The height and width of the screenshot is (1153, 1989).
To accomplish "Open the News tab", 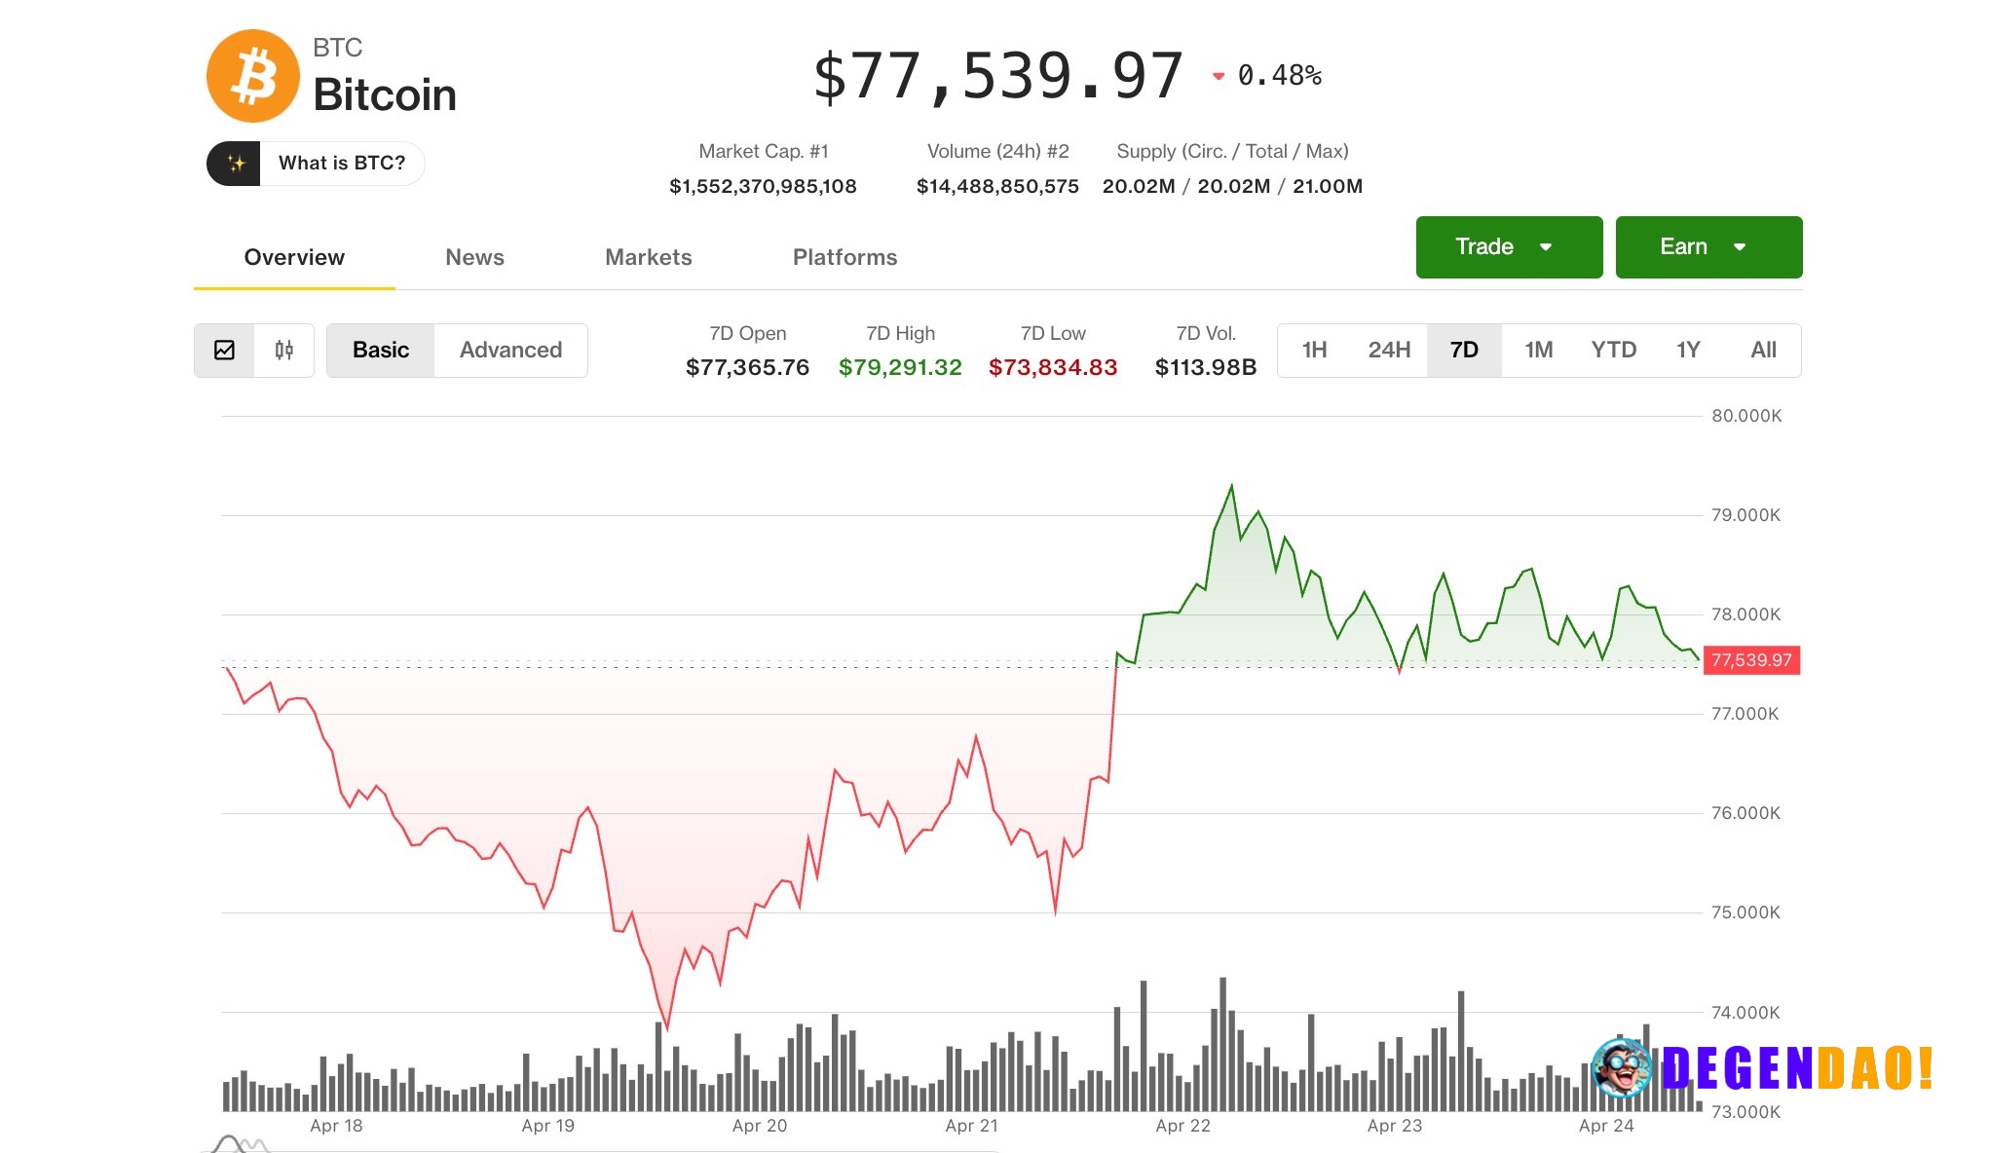I will point(474,257).
